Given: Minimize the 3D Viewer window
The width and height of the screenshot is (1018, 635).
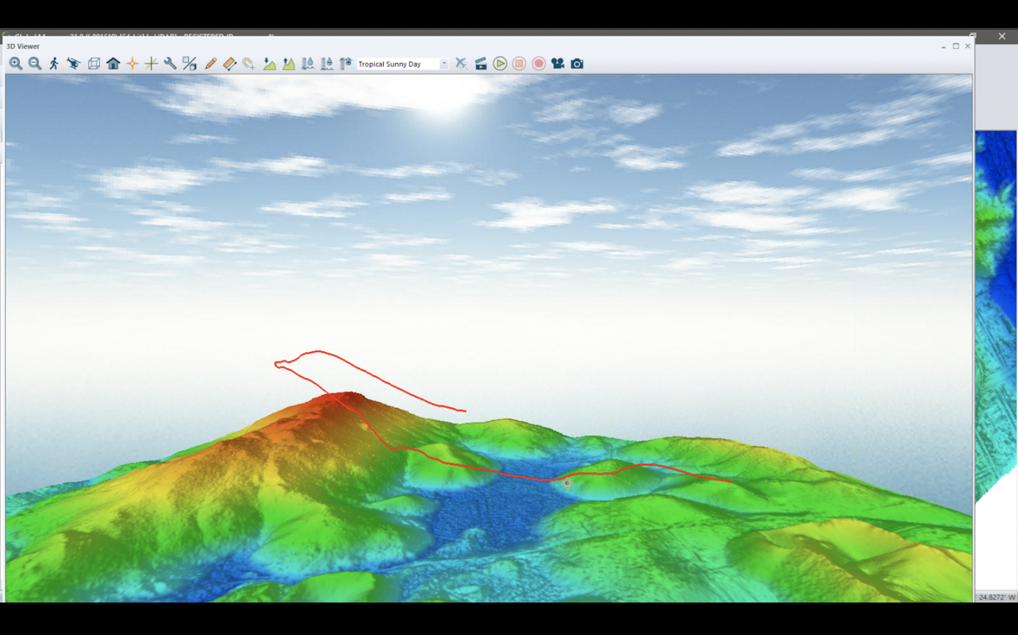Looking at the screenshot, I should coord(944,46).
